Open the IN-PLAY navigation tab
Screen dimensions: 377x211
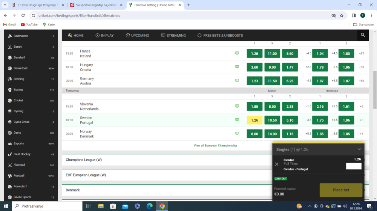(104, 35)
